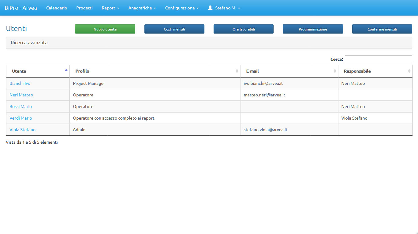The width and height of the screenshot is (418, 234).
Task: Focus the Cerca search field
Action: (378, 59)
